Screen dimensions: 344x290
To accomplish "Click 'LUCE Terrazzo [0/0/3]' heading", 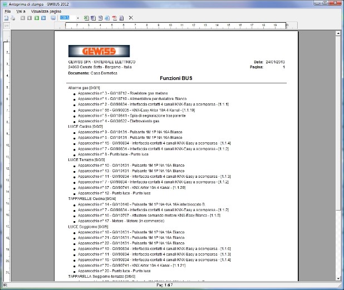I will tap(86, 159).
